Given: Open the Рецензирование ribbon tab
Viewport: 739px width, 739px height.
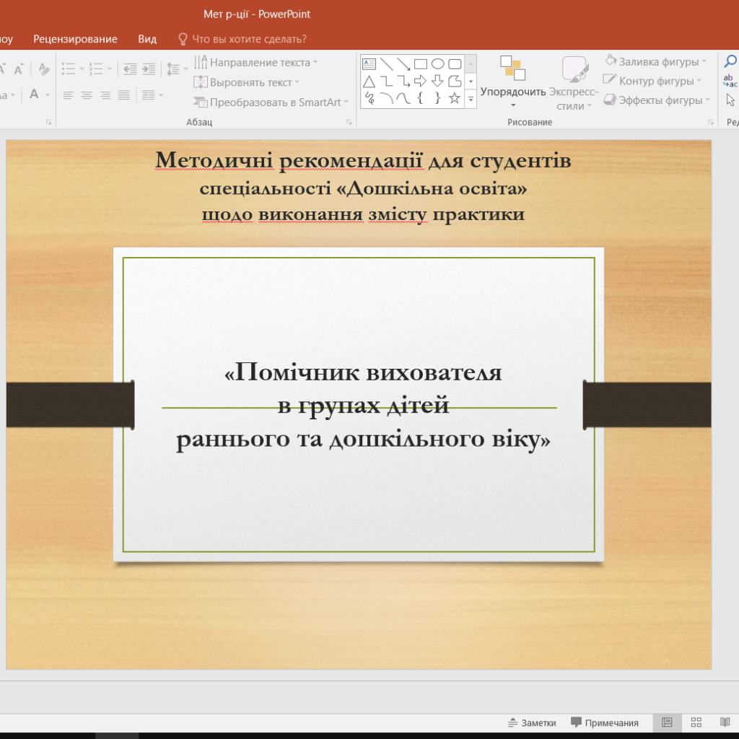Looking at the screenshot, I should click(x=75, y=39).
